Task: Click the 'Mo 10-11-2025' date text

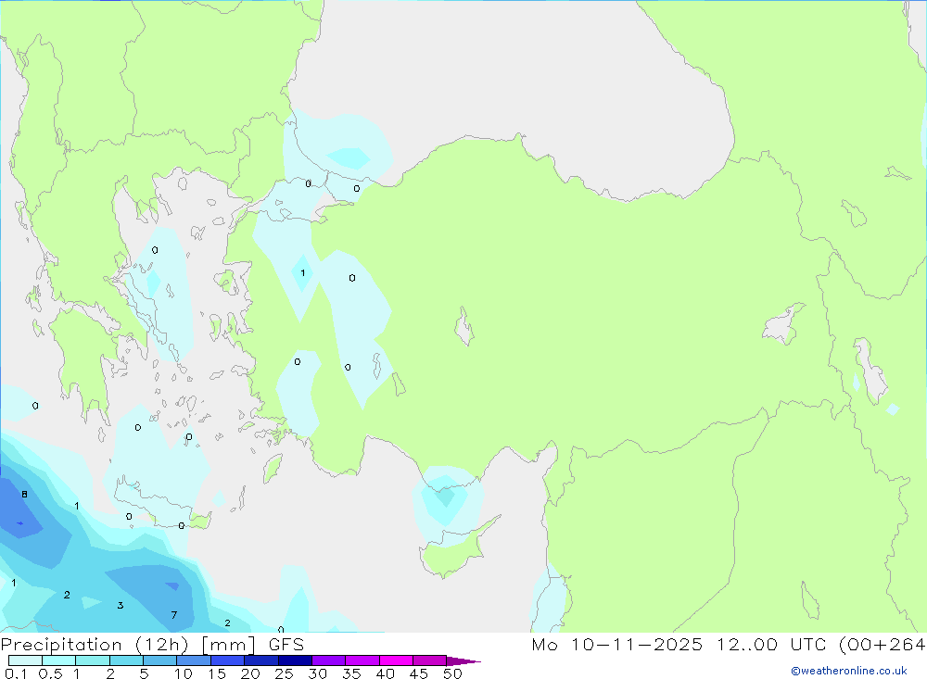Action: (616, 645)
